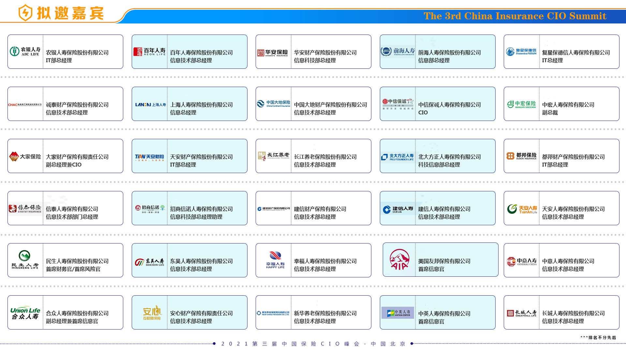Click the 拟邀嘉宾 heading

point(70,13)
